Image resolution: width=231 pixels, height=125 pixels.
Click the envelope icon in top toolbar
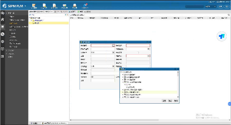pyautogui.click(x=64, y=5)
